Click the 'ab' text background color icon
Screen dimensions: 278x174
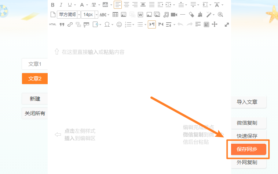coord(105,5)
